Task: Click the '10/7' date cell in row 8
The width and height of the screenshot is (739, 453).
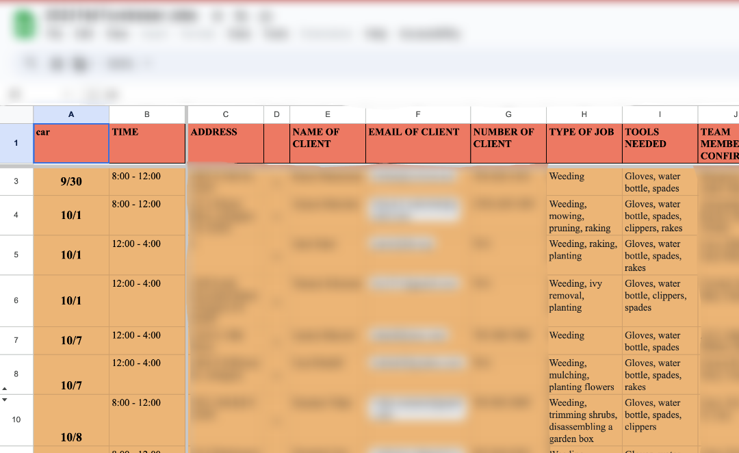Action: coord(71,374)
